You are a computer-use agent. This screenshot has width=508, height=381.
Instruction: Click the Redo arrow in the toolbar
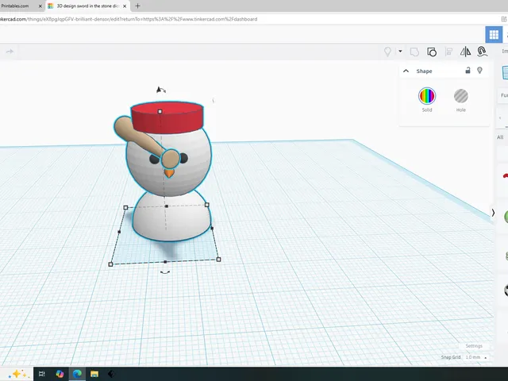[10, 52]
